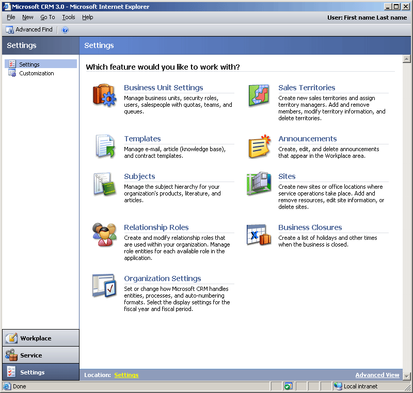Click the Subjects book icon
The height and width of the screenshot is (393, 413).
click(x=105, y=184)
